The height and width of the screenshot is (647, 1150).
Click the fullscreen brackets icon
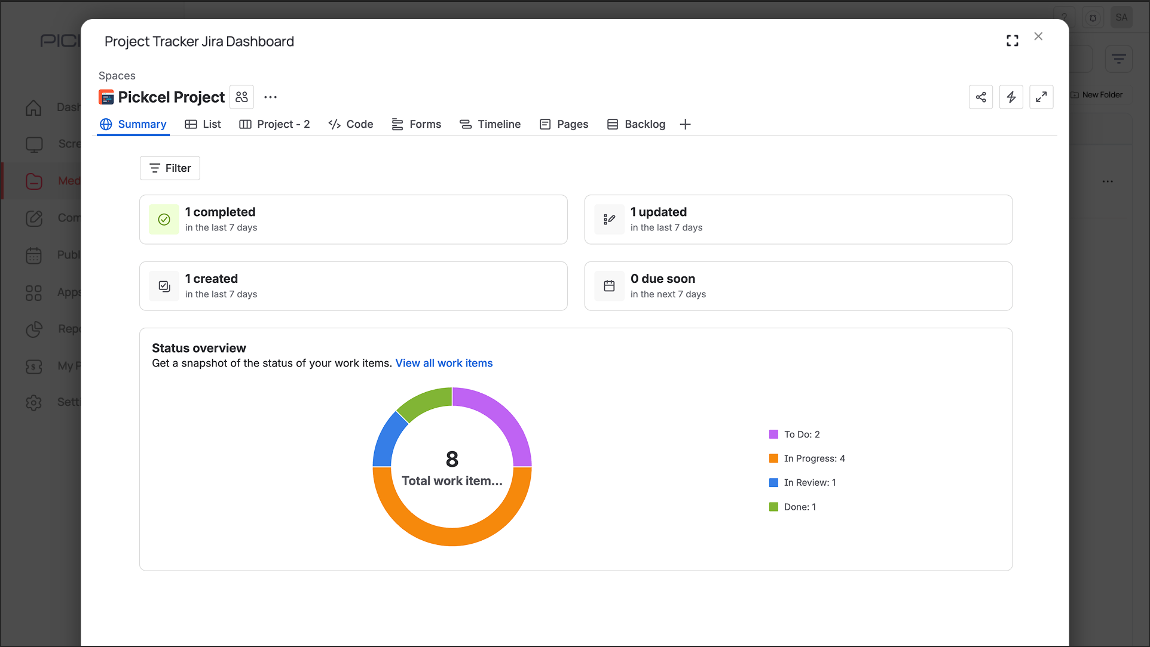point(1012,41)
